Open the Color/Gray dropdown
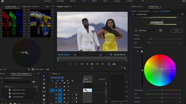Screen dimensions: 186x104 (x=148, y=30)
